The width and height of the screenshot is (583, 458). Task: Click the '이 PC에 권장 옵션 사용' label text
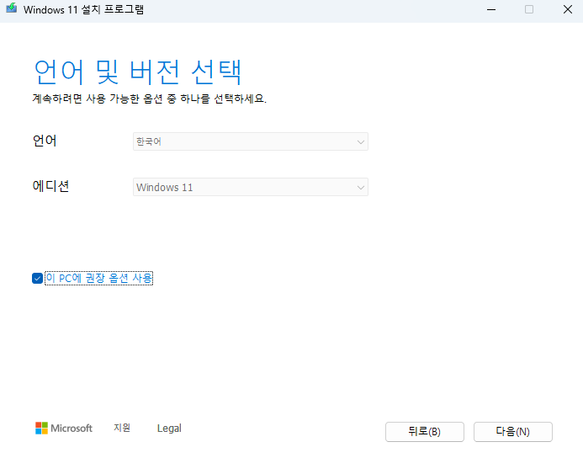[98, 278]
